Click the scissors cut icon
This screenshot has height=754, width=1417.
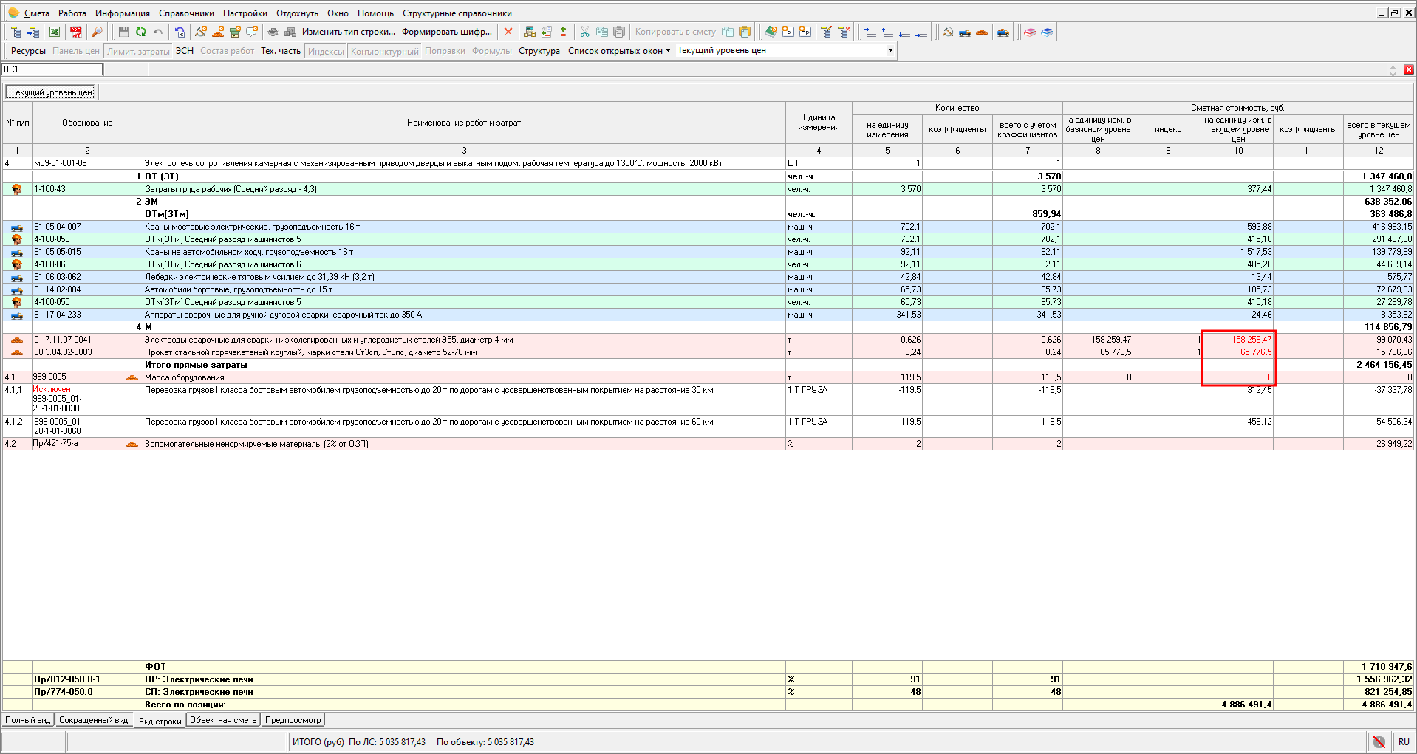[584, 32]
